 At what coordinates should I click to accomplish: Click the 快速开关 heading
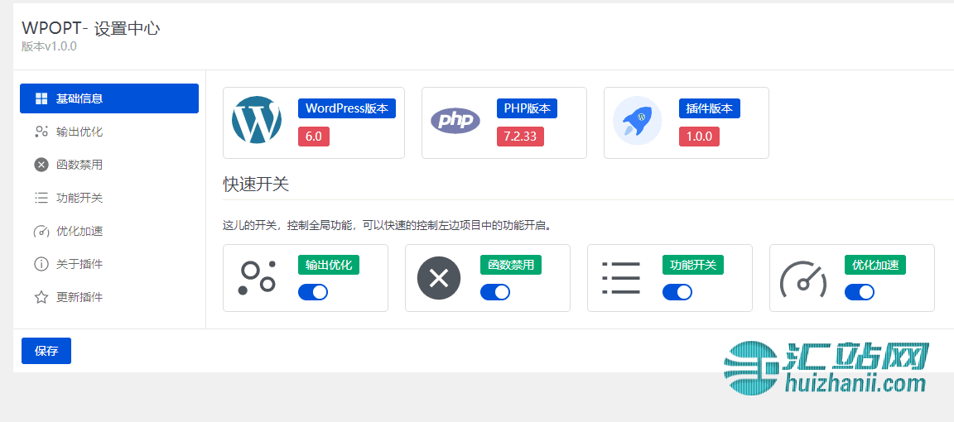256,185
